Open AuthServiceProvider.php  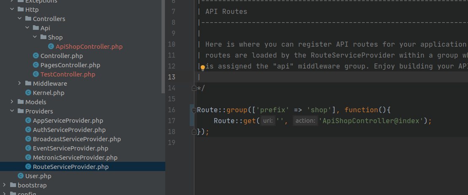click(69, 129)
